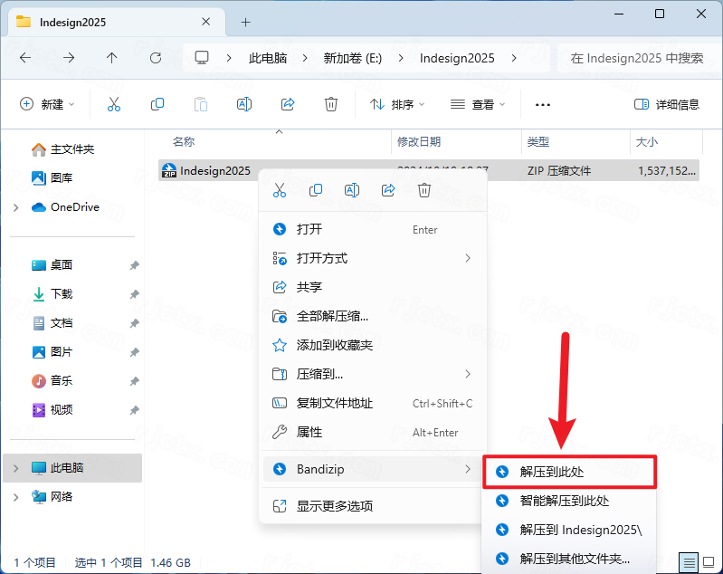Open 下载 in the sidebar
The width and height of the screenshot is (723, 574).
pos(52,294)
